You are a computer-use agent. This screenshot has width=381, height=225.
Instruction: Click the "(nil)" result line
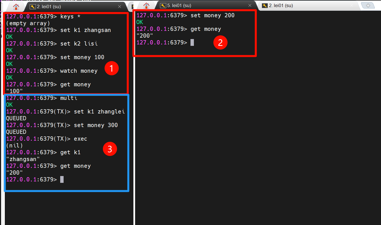[14, 145]
